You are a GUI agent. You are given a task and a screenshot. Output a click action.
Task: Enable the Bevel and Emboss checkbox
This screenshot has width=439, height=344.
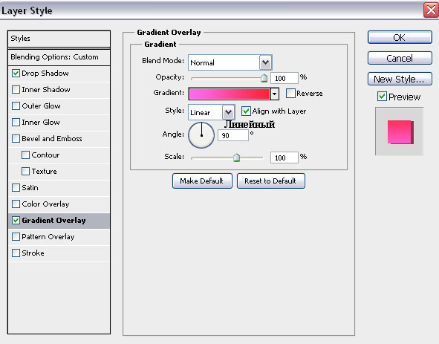tap(16, 139)
